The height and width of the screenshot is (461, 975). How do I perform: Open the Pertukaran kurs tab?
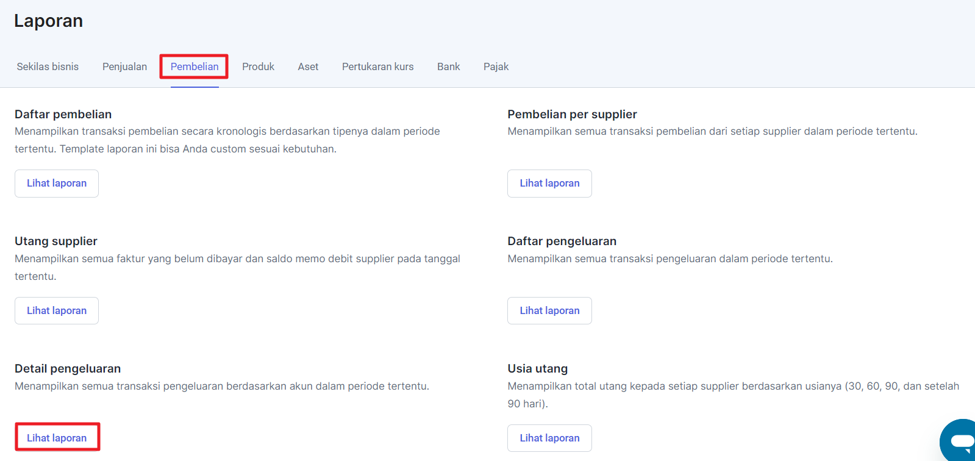tap(377, 66)
